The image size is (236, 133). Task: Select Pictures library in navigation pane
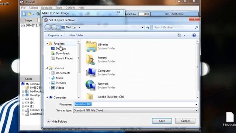(61, 83)
